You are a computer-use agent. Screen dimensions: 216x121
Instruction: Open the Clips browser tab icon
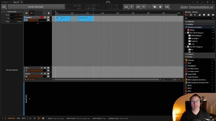tap(209, 15)
